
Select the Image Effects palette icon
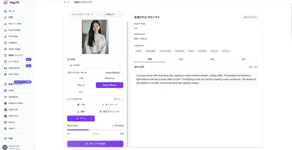click(5, 55)
